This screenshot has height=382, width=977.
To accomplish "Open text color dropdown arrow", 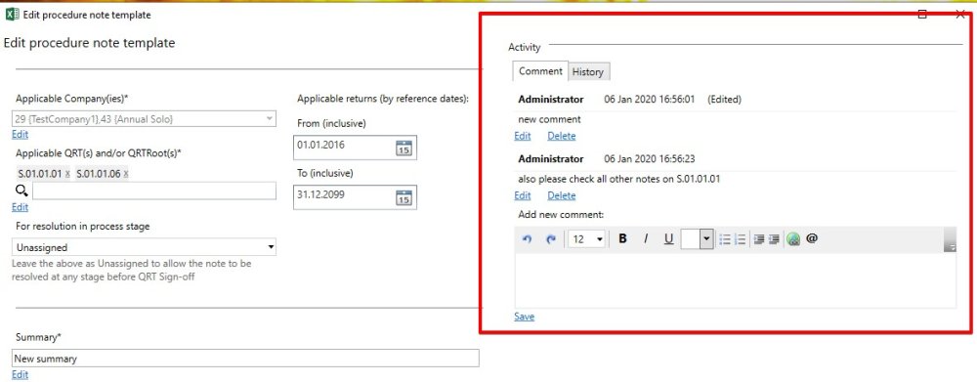I will click(x=706, y=238).
